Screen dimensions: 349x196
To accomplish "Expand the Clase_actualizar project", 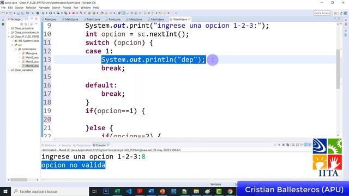I will (x=9, y=28).
